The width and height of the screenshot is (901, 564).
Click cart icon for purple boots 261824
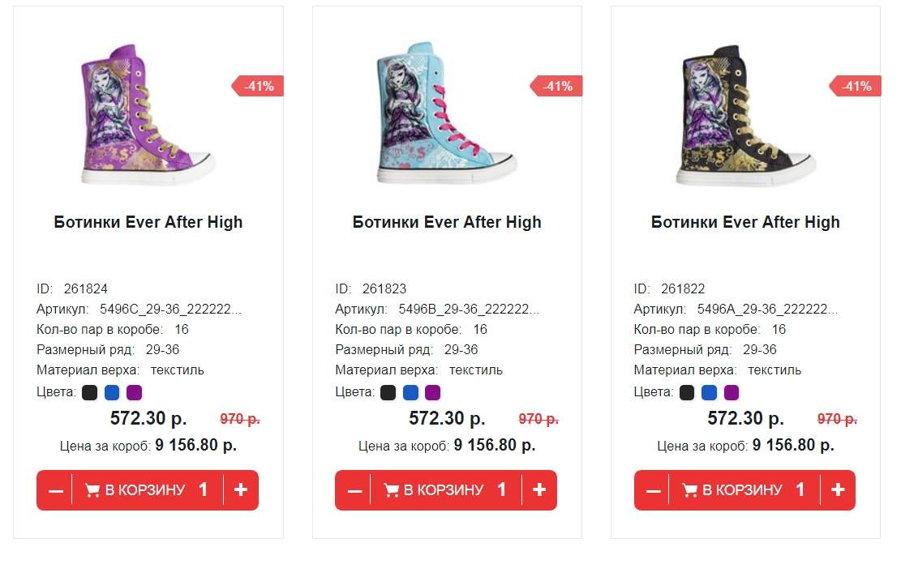coord(92,490)
